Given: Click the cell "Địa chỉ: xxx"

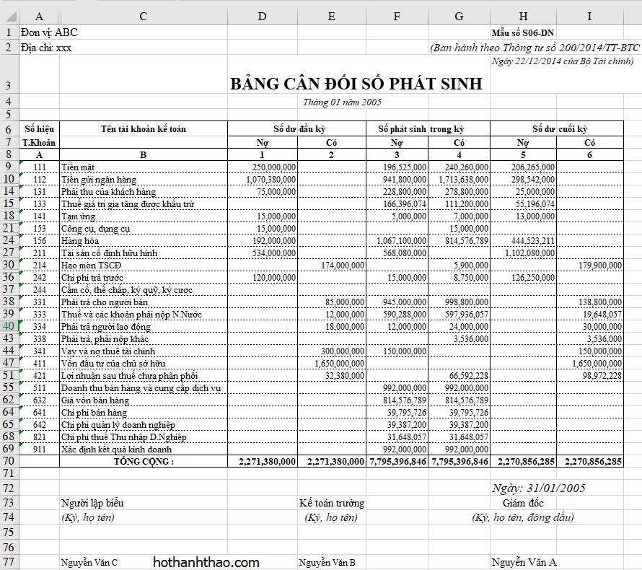Looking at the screenshot, I should [46, 48].
